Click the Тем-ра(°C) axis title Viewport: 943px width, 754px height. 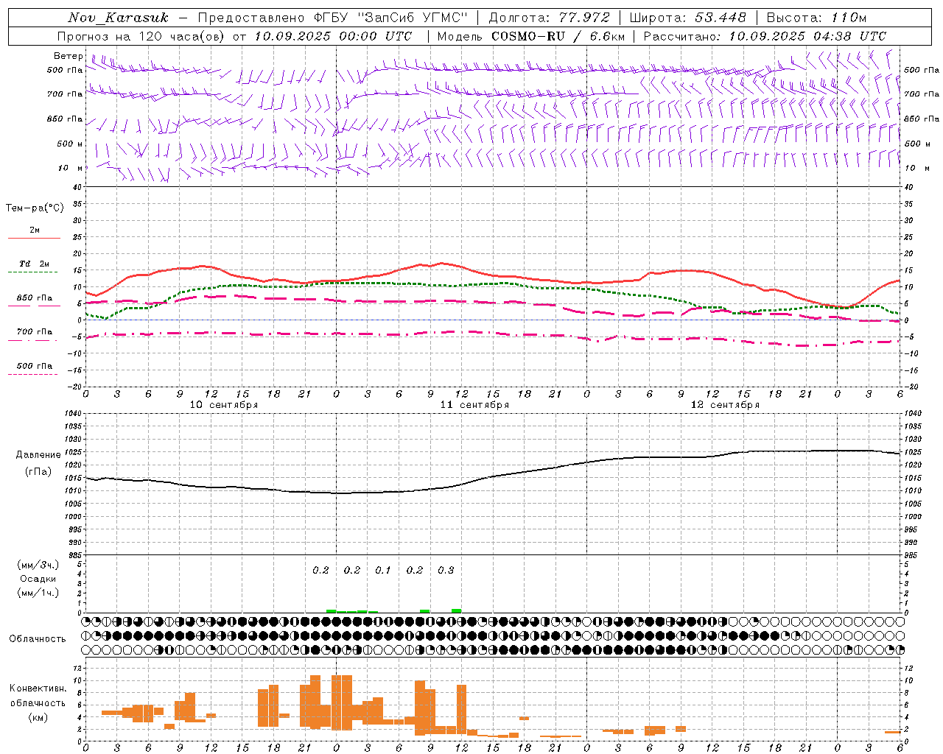(x=35, y=208)
